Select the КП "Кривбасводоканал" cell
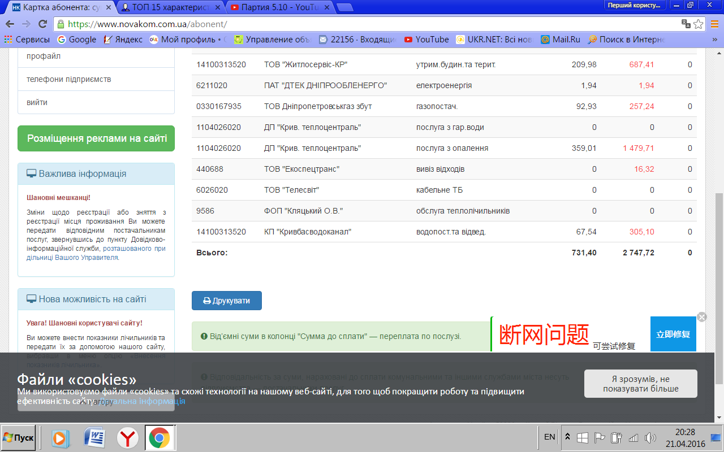 point(308,232)
